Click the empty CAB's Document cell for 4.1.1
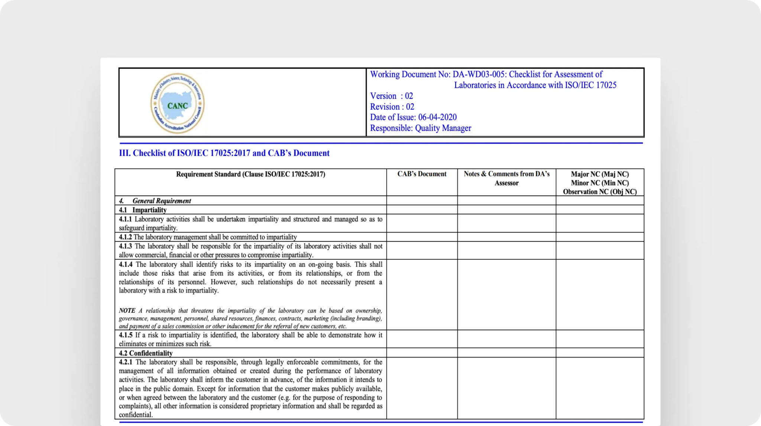Image resolution: width=761 pixels, height=426 pixels. pos(422,223)
